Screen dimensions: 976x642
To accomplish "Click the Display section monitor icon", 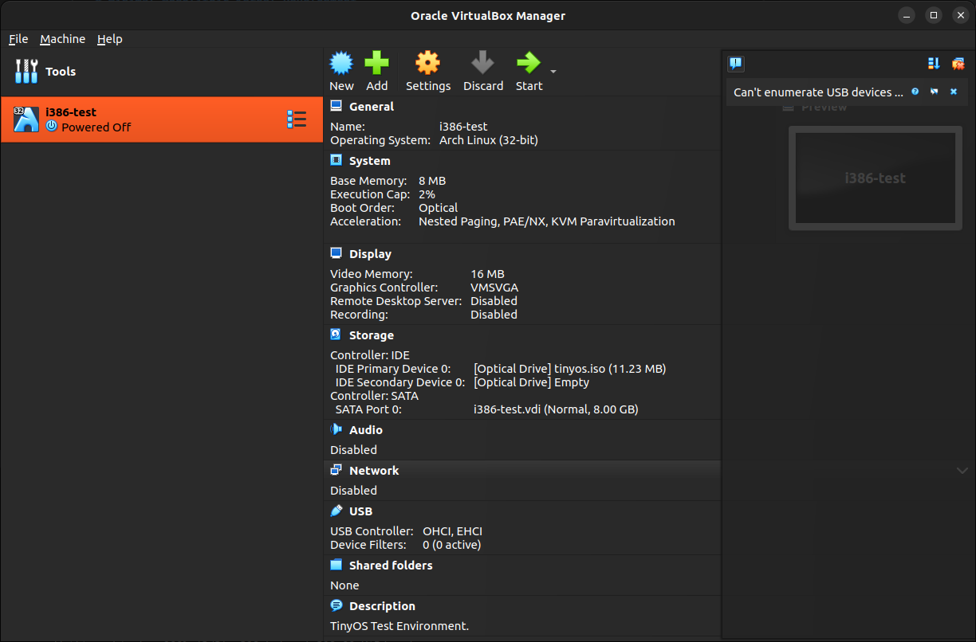I will (x=336, y=253).
